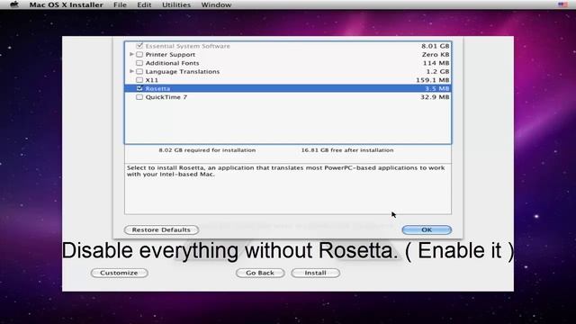Toggle Essential System Software checkbox
This screenshot has width=576, height=324.
(x=139, y=46)
